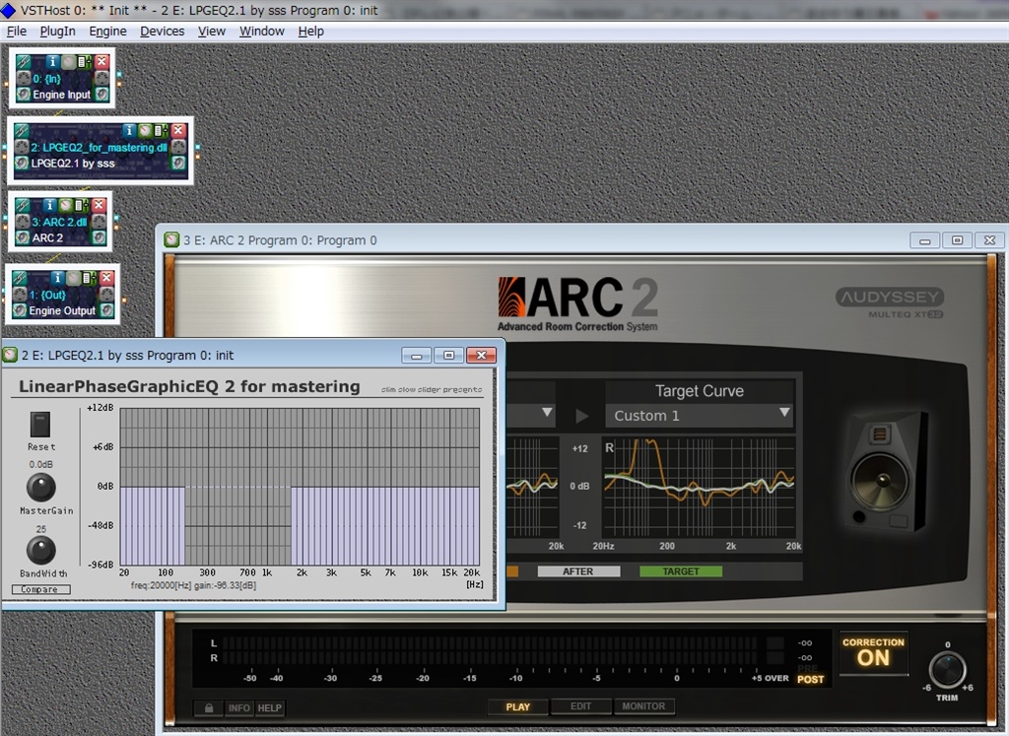
Task: Click the R channel response graph in ARC 2
Action: [699, 487]
